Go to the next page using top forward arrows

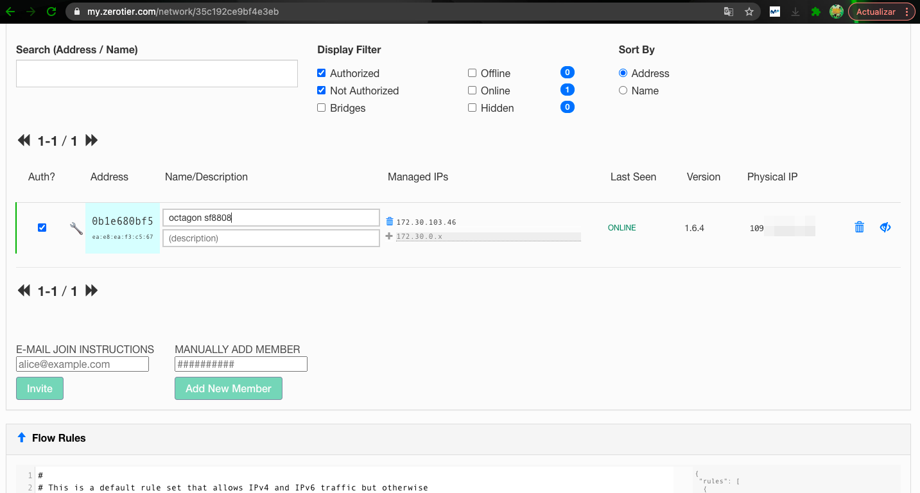[x=92, y=141]
